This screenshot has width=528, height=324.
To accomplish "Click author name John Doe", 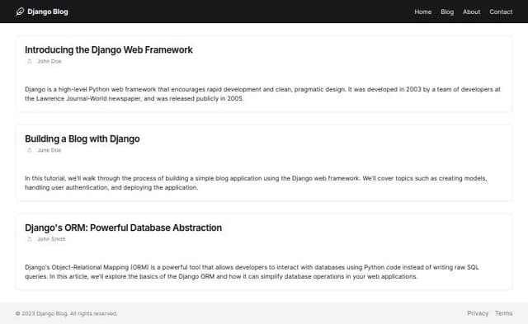I will click(x=49, y=61).
